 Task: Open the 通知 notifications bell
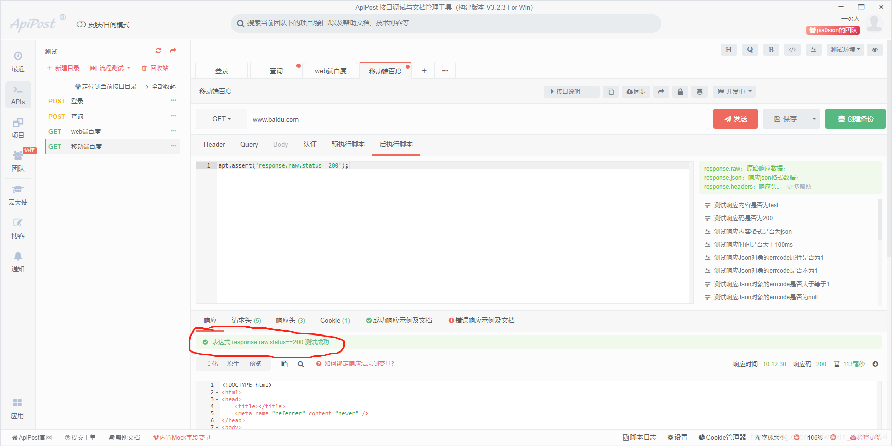(18, 262)
